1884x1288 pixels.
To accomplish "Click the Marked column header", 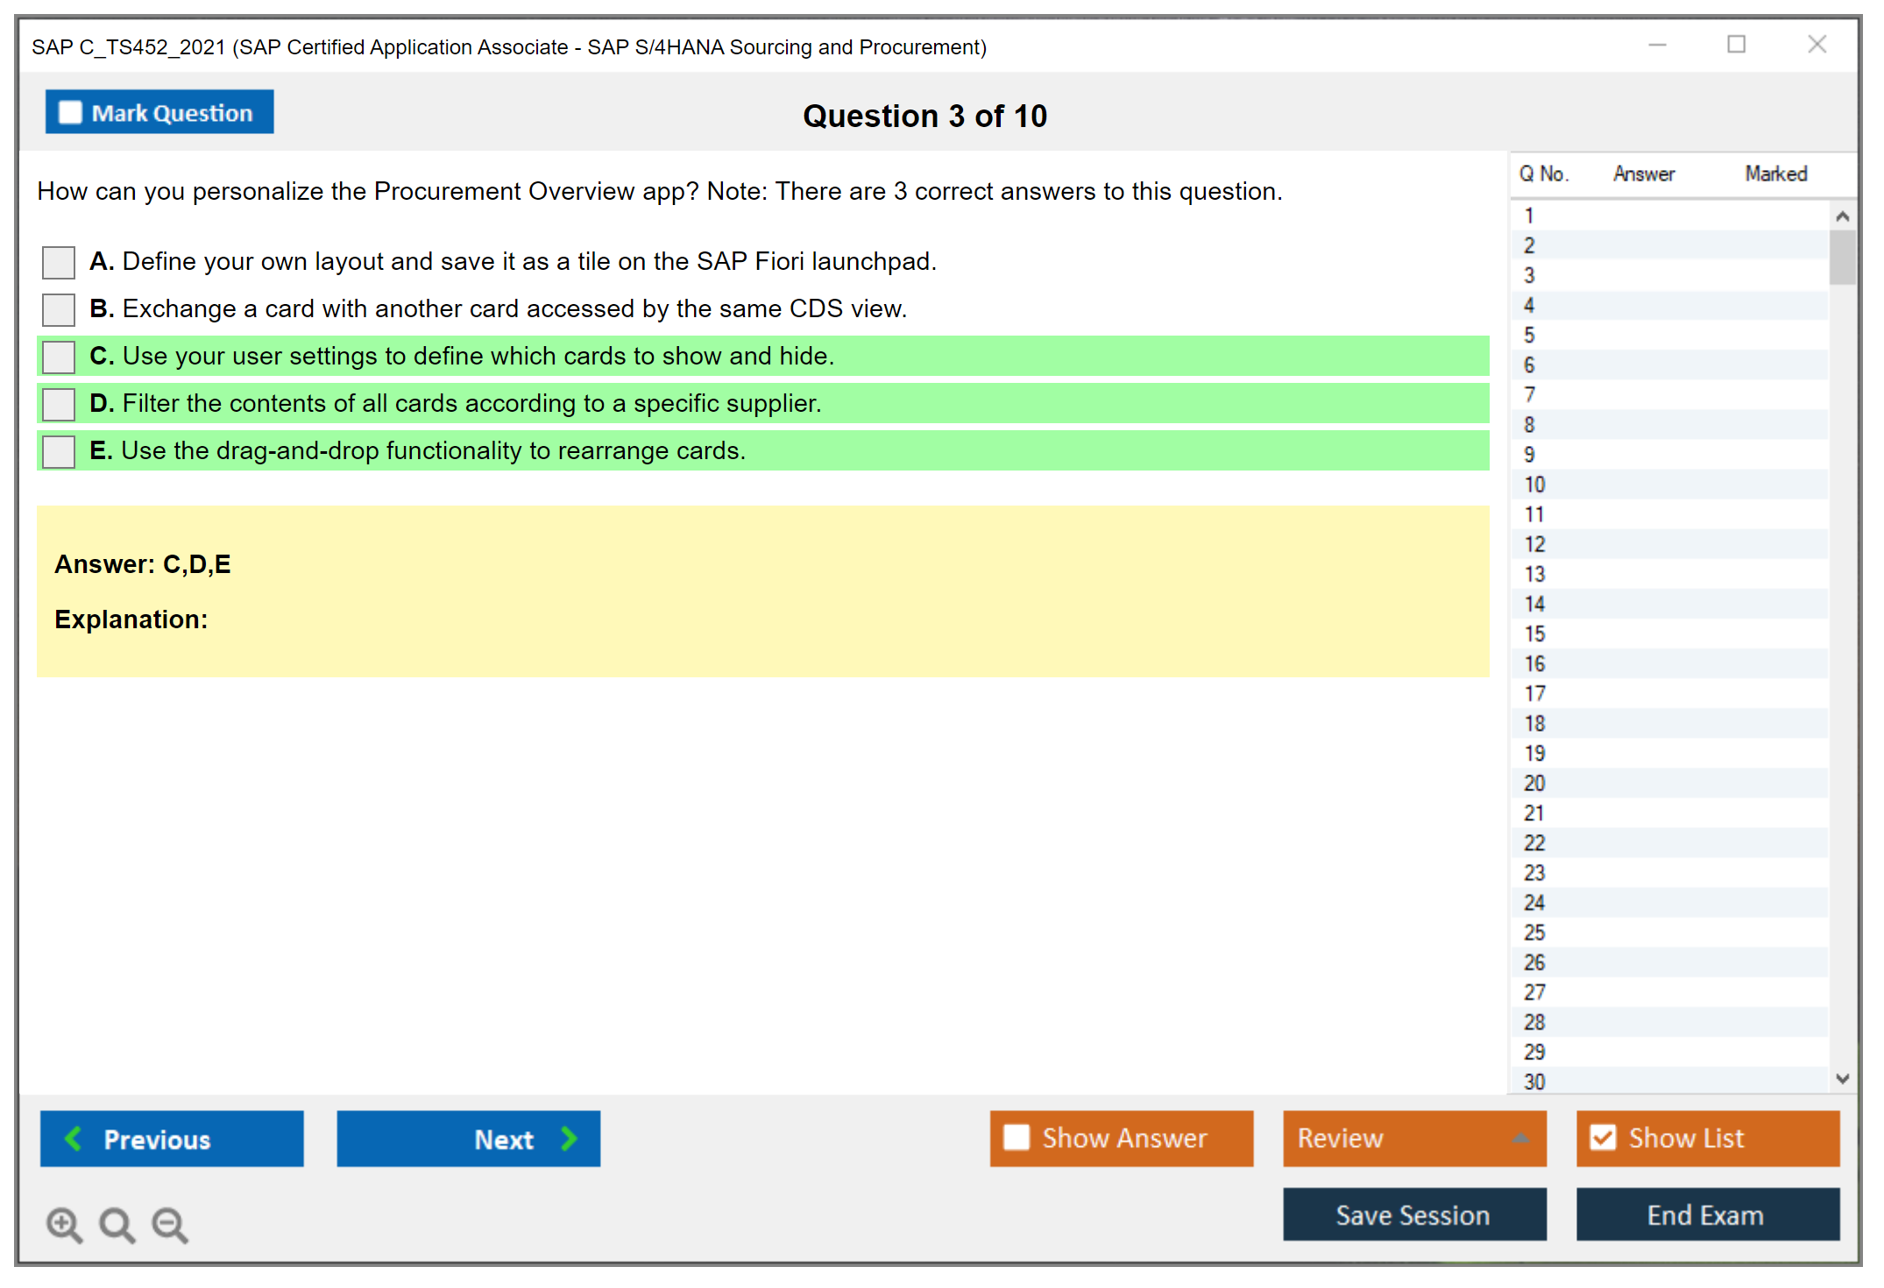I will coord(1775,173).
